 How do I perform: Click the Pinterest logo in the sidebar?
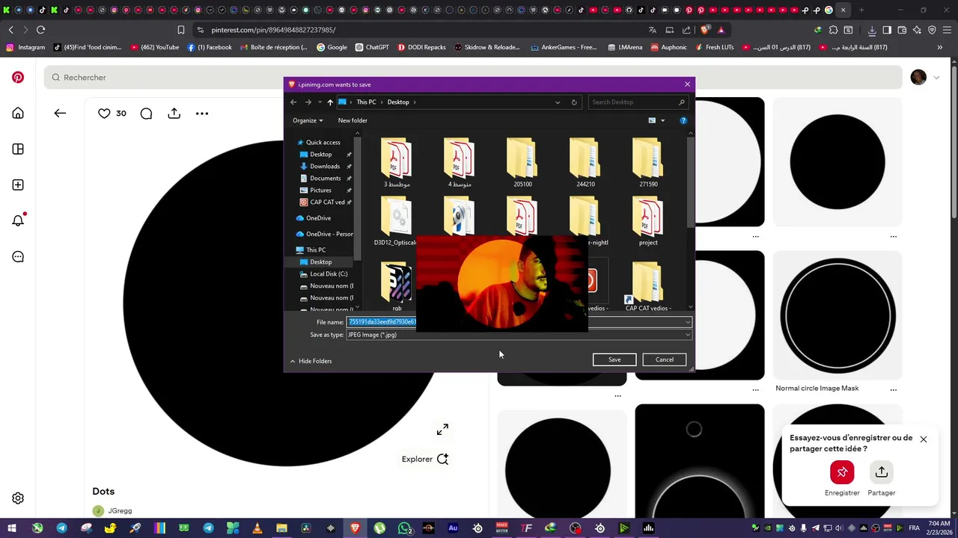18,77
